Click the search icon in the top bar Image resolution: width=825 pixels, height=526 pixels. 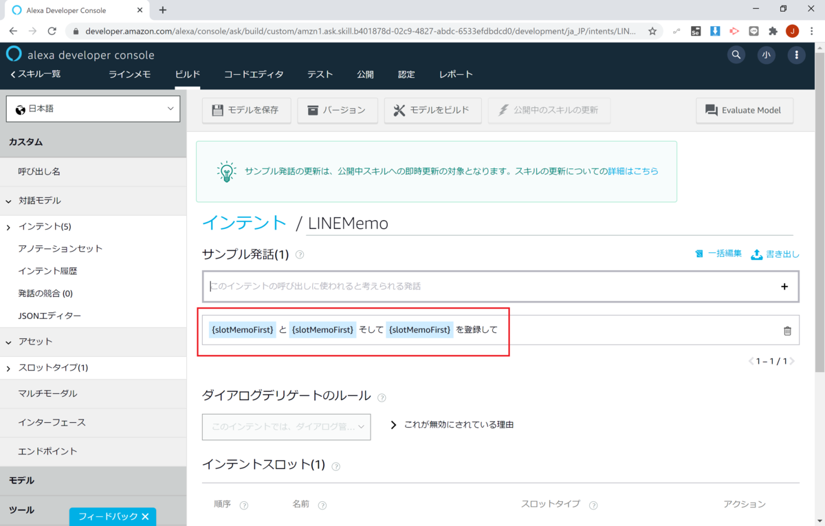pyautogui.click(x=736, y=54)
